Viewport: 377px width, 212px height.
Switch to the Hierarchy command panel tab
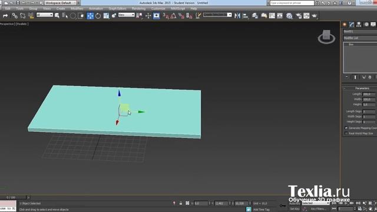coord(359,24)
